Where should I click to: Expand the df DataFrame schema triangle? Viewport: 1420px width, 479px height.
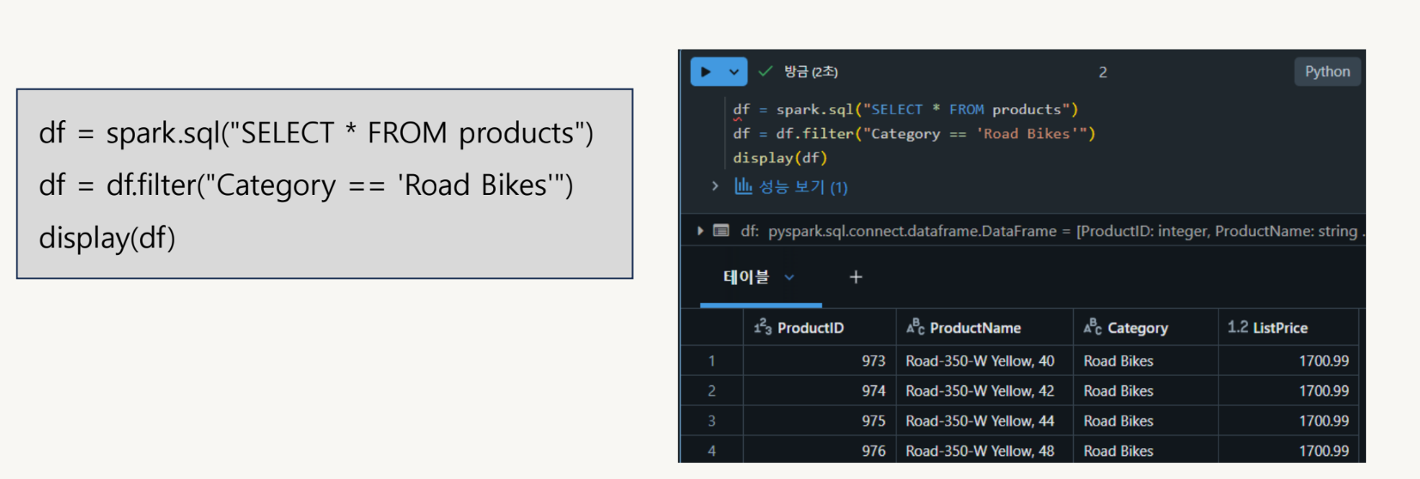point(700,231)
